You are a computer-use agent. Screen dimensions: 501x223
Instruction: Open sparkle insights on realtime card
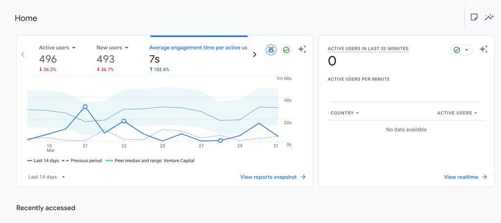click(483, 49)
